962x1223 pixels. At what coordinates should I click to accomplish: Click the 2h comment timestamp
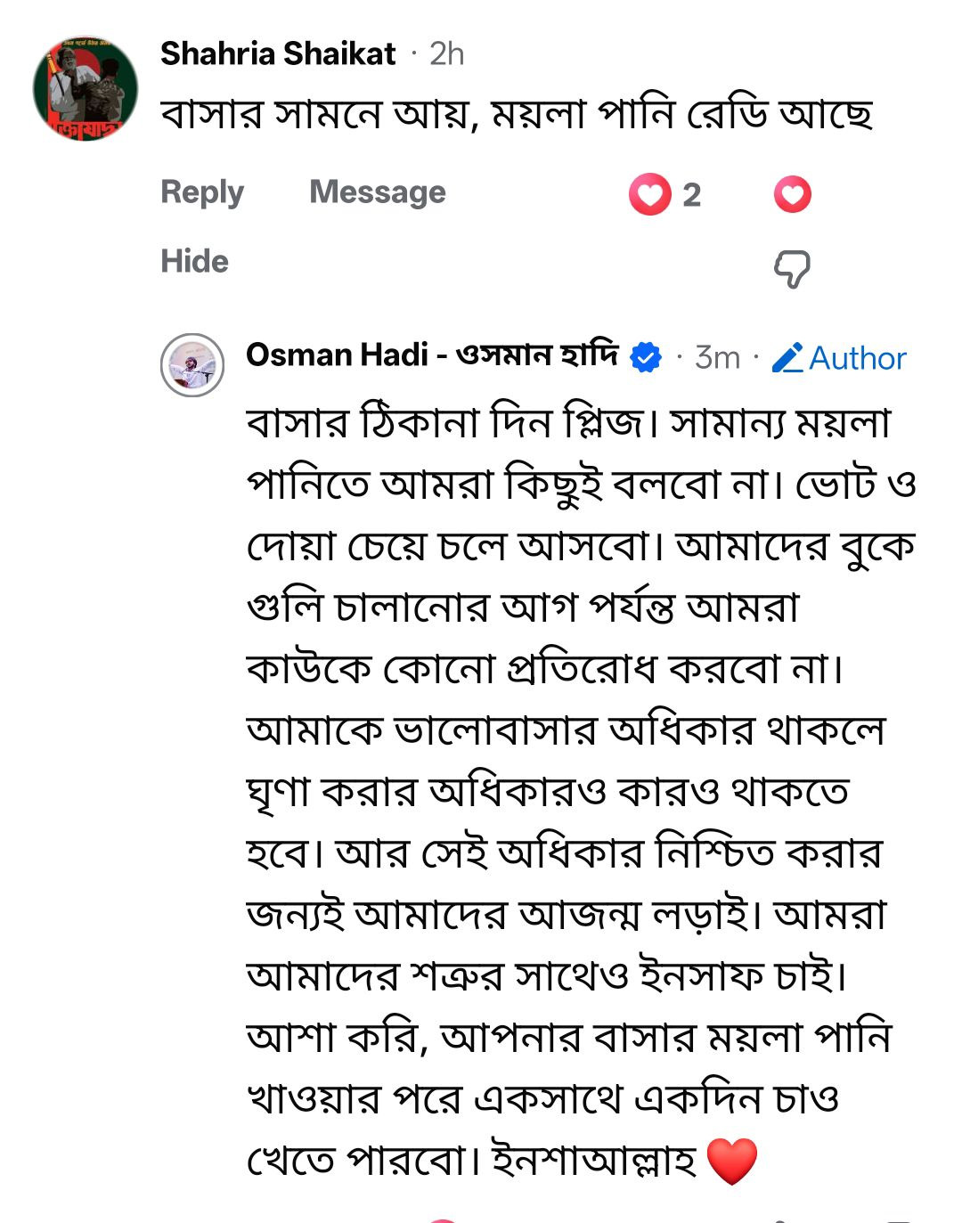(446, 54)
